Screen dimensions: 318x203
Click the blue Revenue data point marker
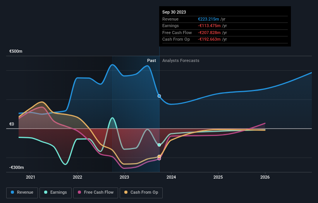point(159,96)
